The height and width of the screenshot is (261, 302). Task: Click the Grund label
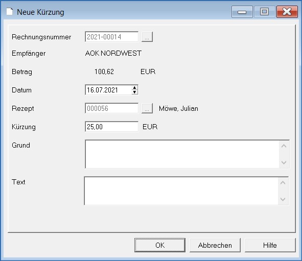click(x=21, y=145)
